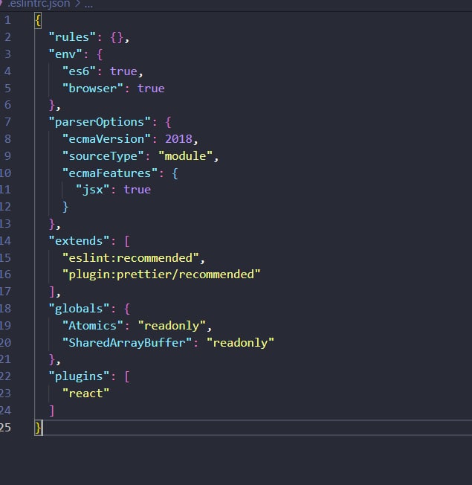Click the "plugin:prettier/recommended" string
The width and height of the screenshot is (472, 485).
click(161, 274)
